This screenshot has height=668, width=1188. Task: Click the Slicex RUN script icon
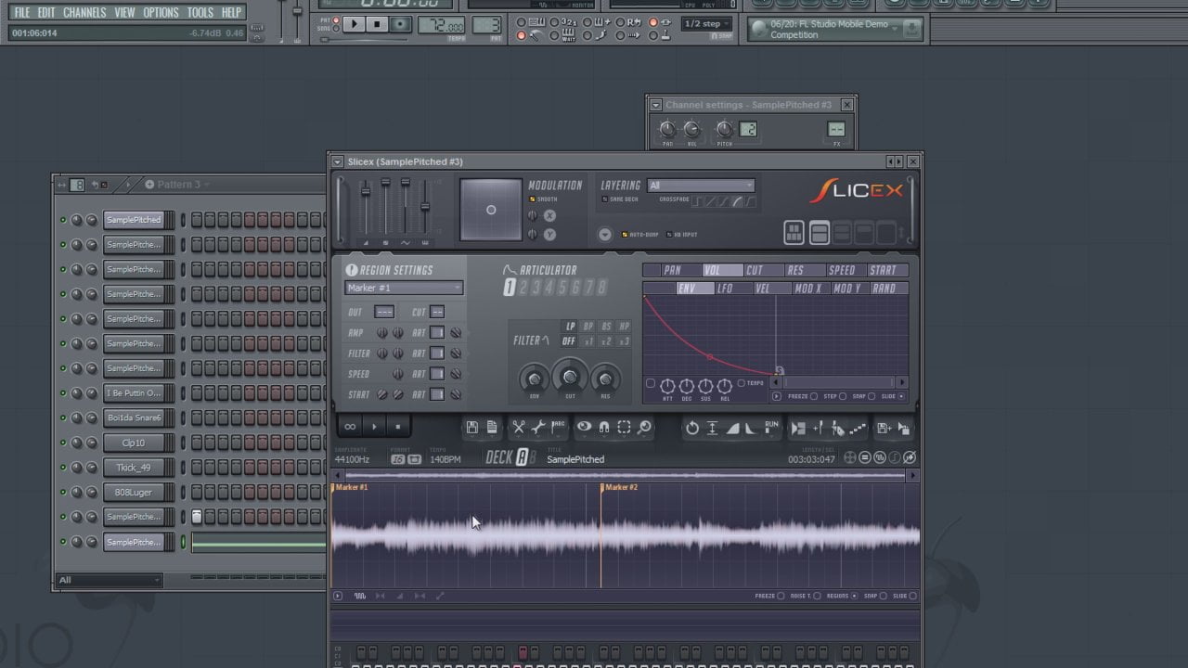[x=771, y=428]
